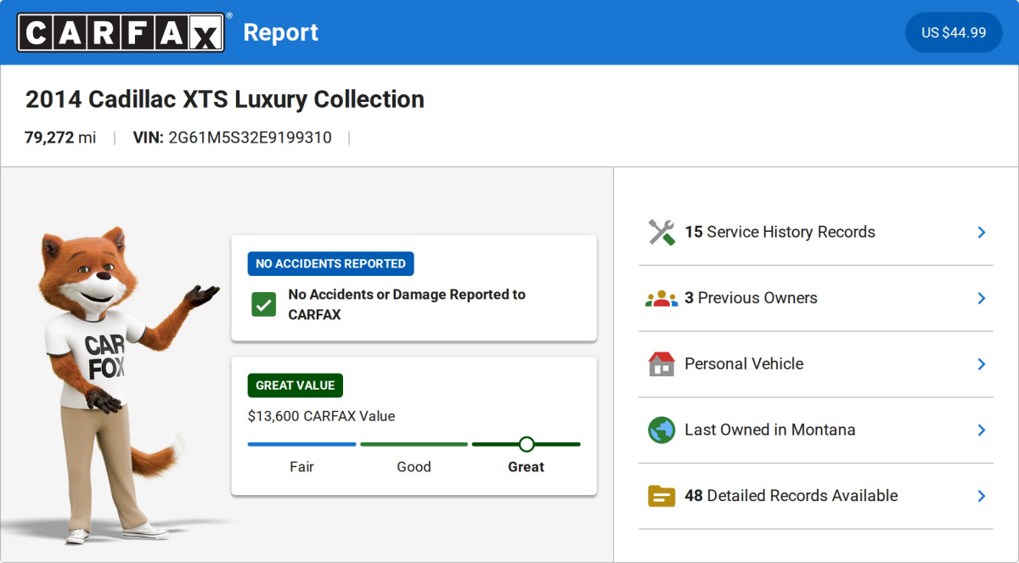1019x563 pixels.
Task: Click the GREAT VALUE badge
Action: coord(296,385)
